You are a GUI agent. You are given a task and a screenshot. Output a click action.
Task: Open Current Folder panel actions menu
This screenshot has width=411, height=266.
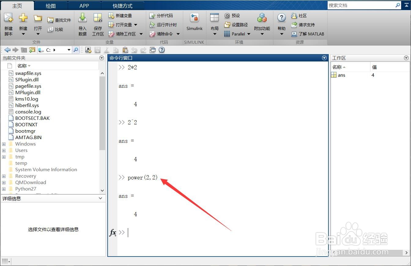(x=102, y=58)
